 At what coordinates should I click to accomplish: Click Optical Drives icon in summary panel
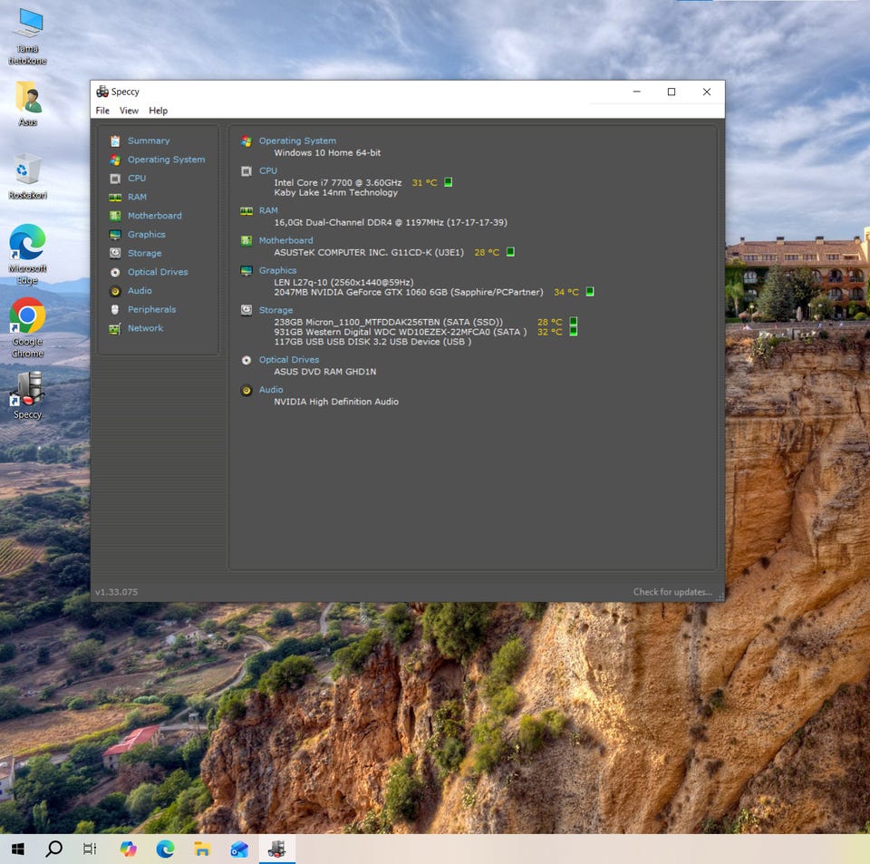[246, 360]
